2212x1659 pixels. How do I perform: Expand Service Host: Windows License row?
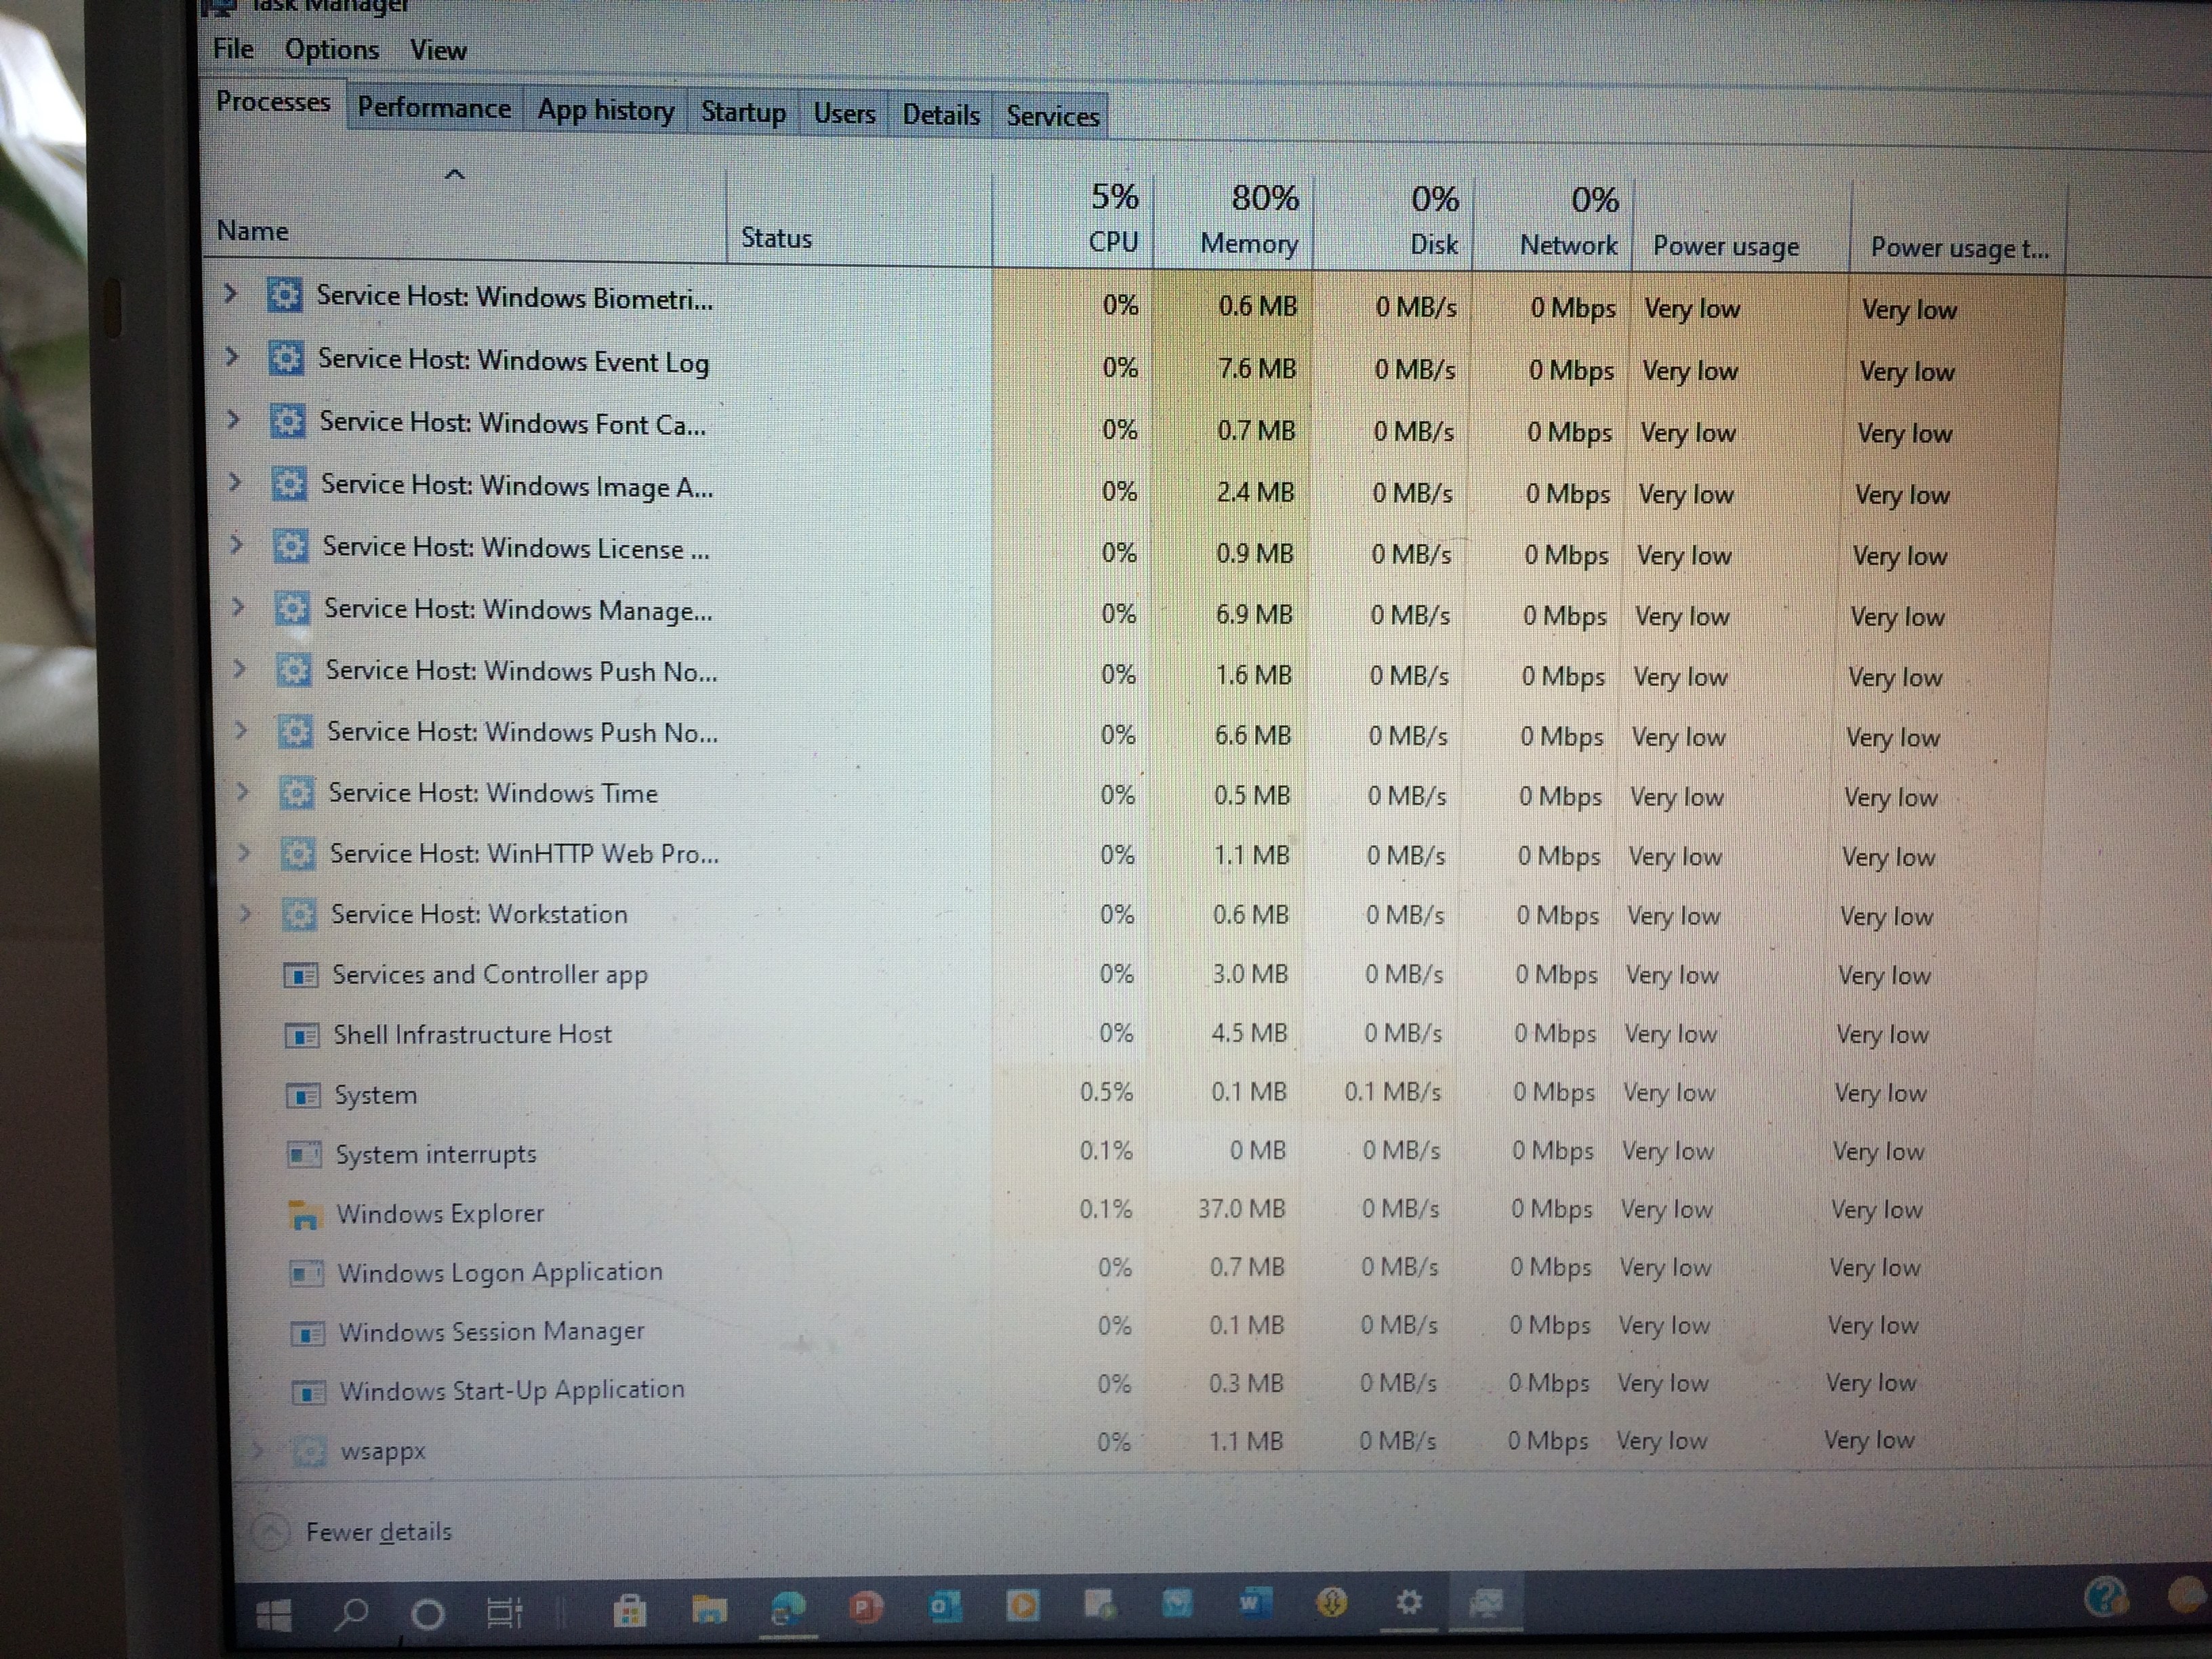pyautogui.click(x=237, y=544)
